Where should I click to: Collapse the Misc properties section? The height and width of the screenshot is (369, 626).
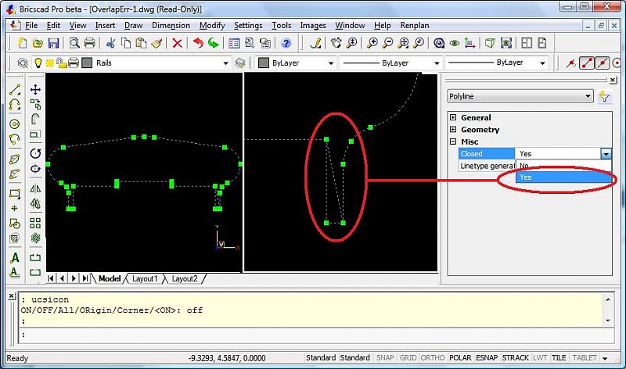pyautogui.click(x=452, y=142)
